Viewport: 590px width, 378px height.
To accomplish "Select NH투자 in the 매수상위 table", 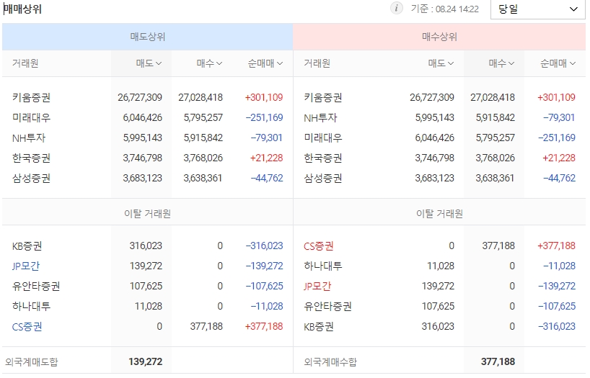I will click(x=320, y=118).
